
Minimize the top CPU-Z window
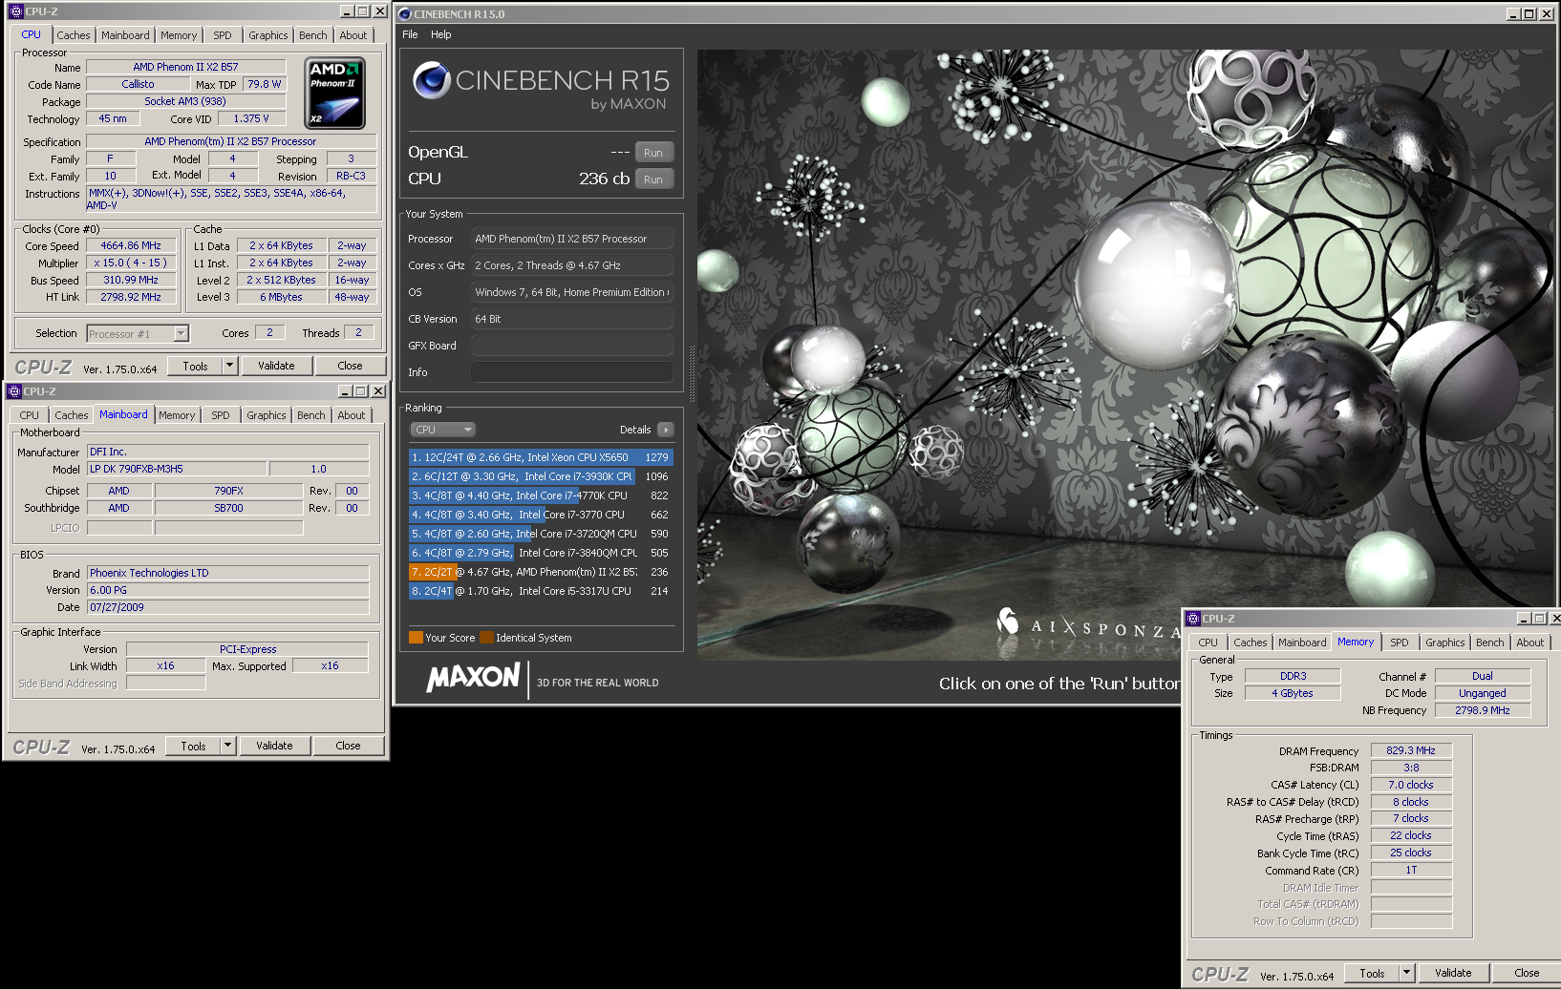pyautogui.click(x=347, y=11)
